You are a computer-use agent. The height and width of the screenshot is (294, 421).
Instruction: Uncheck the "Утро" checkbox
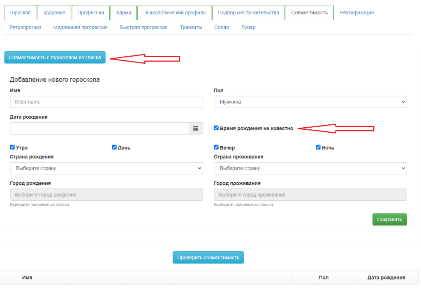12,147
